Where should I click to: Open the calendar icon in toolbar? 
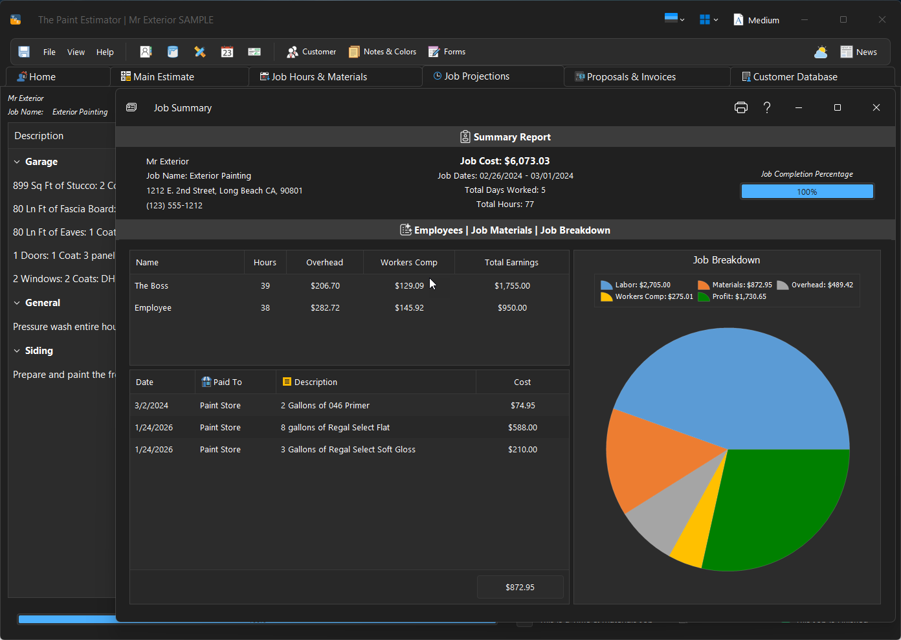(227, 52)
